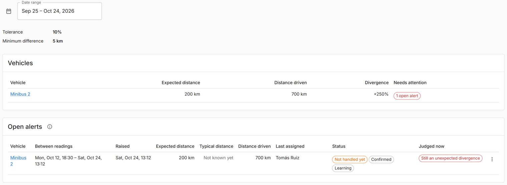507x185 pixels.
Task: Click the 'Judged now' column header
Action: (432, 146)
